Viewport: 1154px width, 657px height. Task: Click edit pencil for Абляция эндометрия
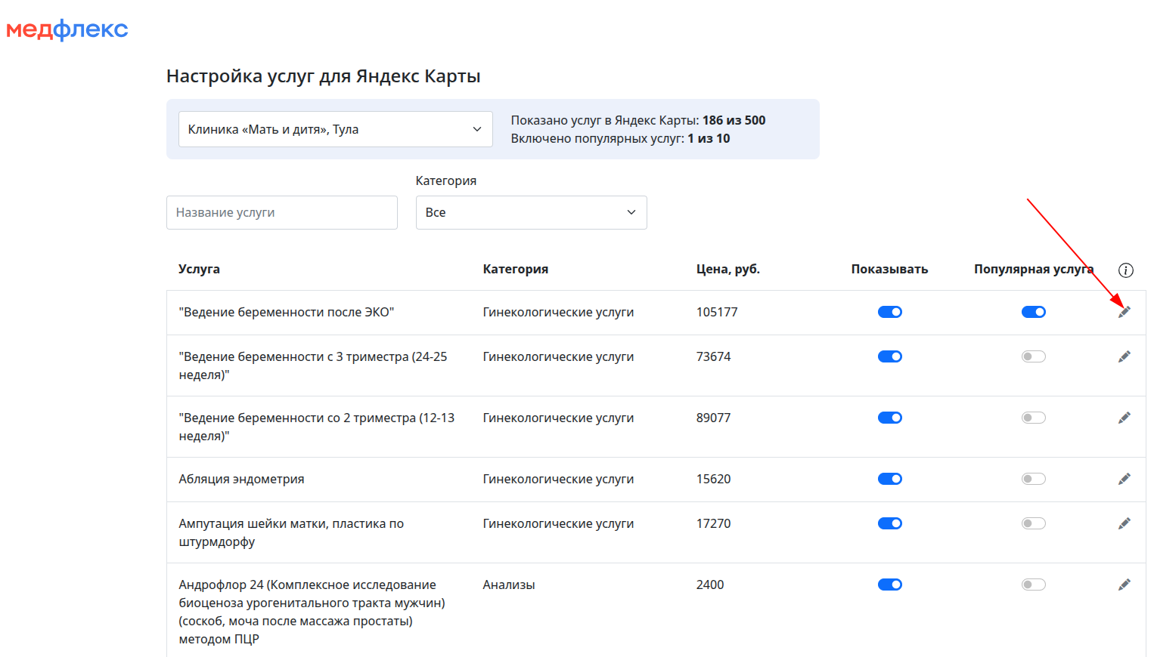[1125, 479]
